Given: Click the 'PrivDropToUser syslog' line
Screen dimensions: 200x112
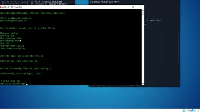Looking at the screenshot, I should click(12, 46).
